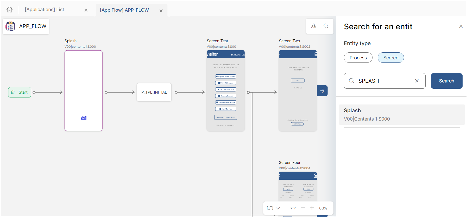This screenshot has width=467, height=217.
Task: Zoom out with the minus icon
Action: [303, 208]
